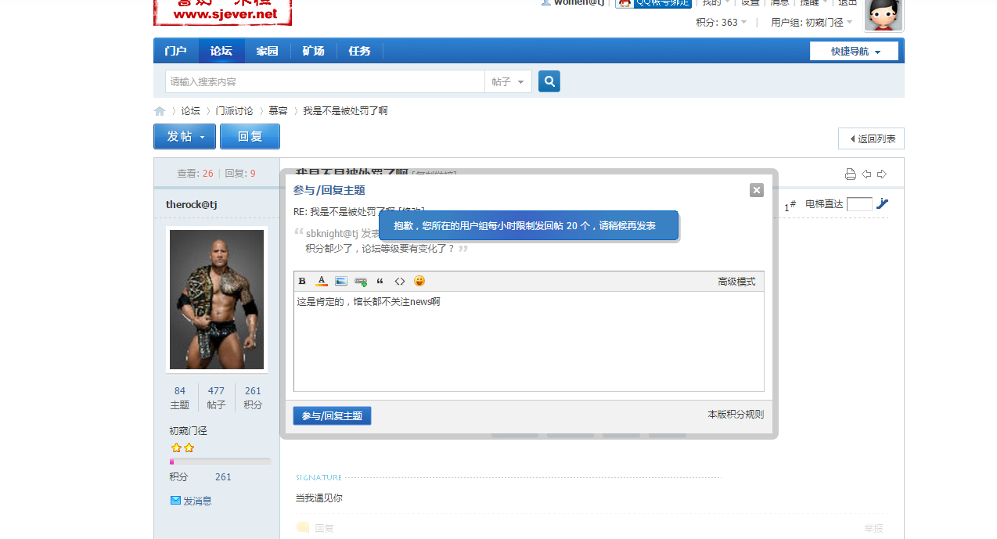Open the 任务 navigation tab
This screenshot has height=539, width=997.
click(x=360, y=51)
